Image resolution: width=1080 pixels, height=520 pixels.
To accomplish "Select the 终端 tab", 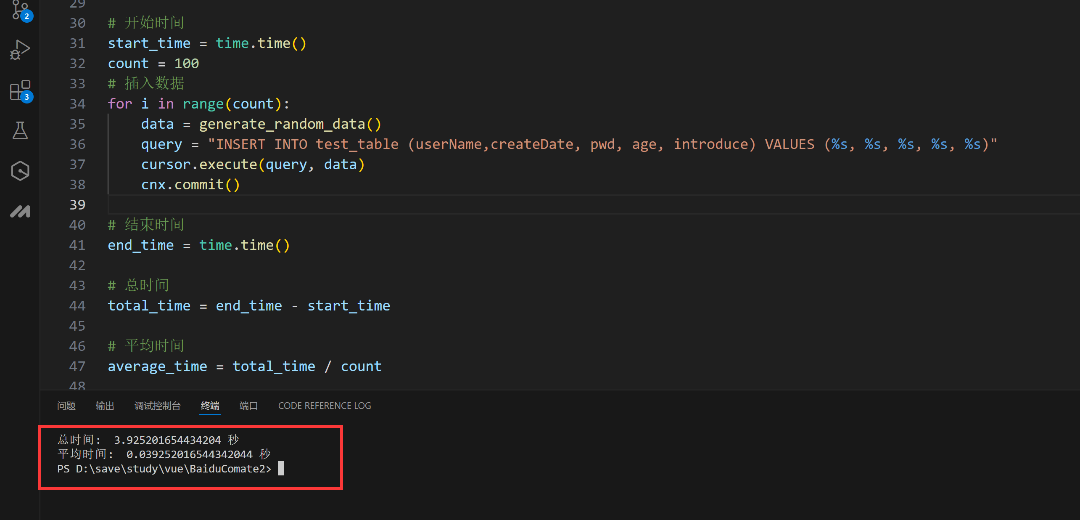I will [210, 406].
